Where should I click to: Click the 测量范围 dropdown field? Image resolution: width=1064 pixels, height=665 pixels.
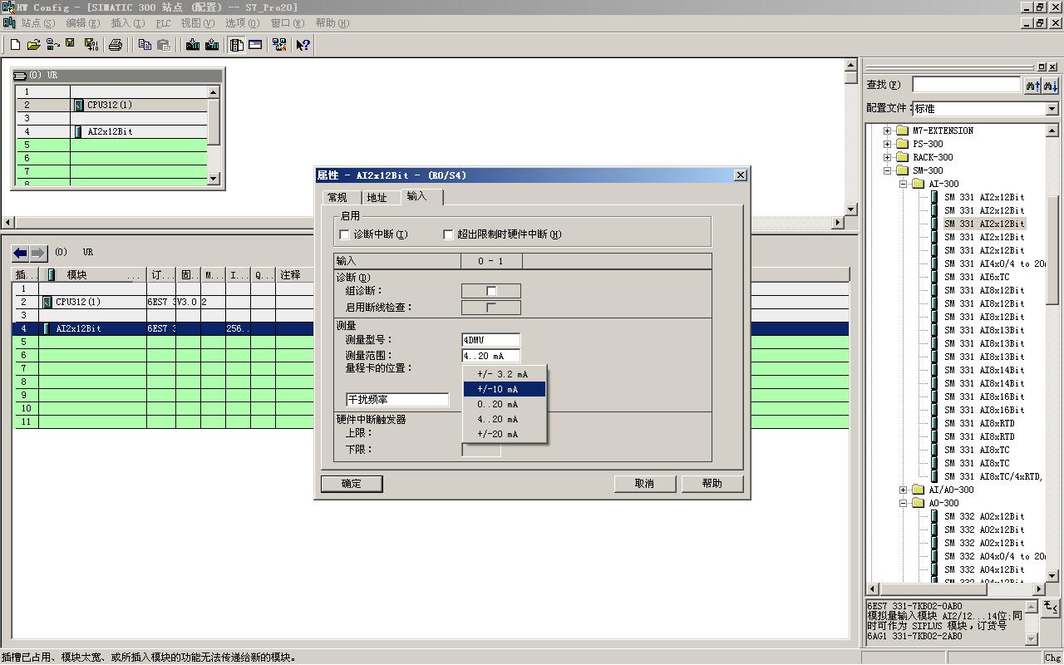[491, 356]
